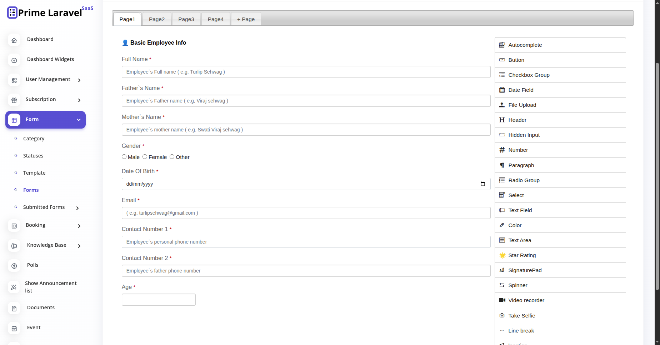The height and width of the screenshot is (345, 660).
Task: Click the Star Rating star icon
Action: click(502, 255)
